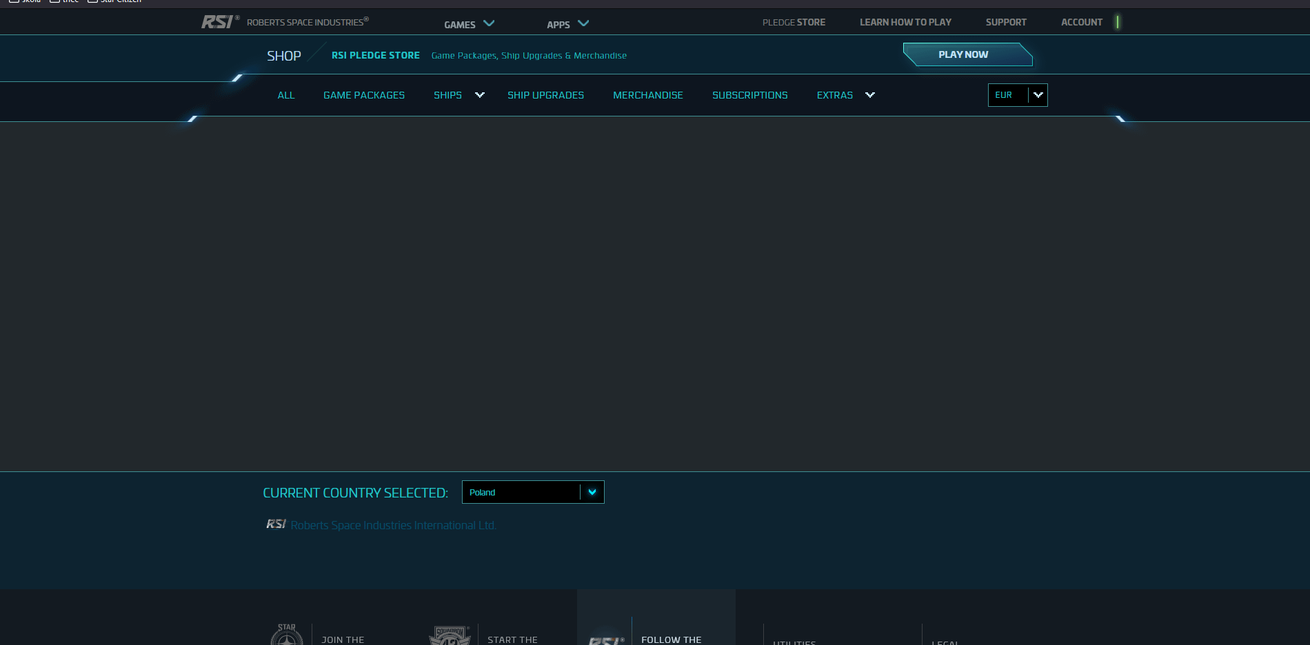Click the Play Now button
The image size is (1310, 645).
967,54
